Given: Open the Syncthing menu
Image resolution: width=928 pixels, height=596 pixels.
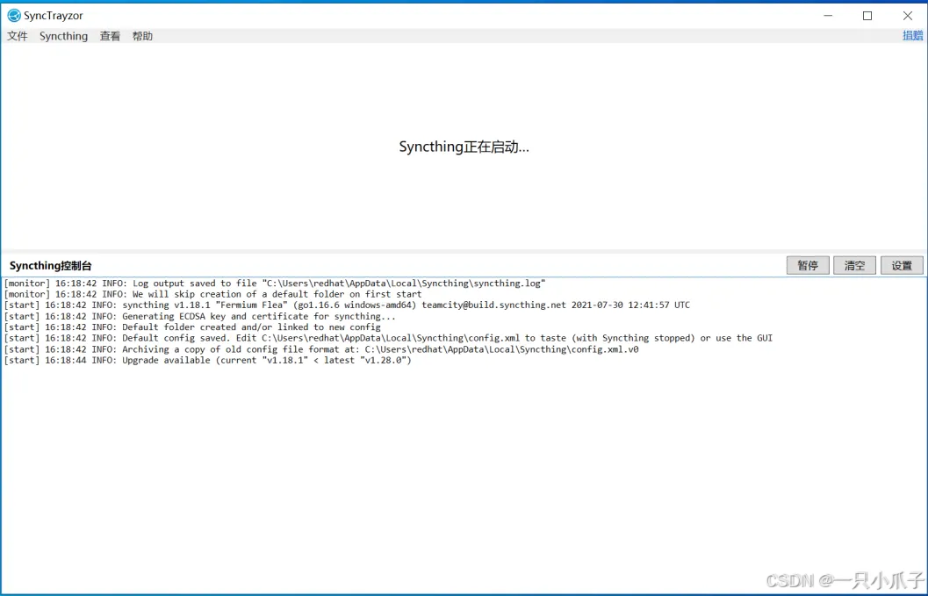Looking at the screenshot, I should pyautogui.click(x=63, y=36).
